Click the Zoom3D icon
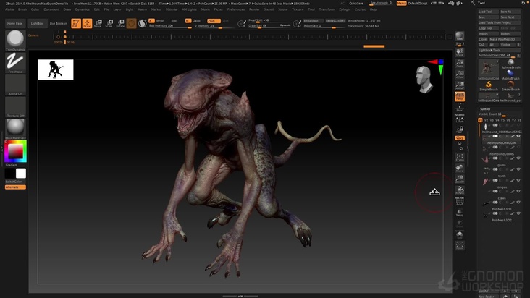530x298 pixels. [x=460, y=179]
